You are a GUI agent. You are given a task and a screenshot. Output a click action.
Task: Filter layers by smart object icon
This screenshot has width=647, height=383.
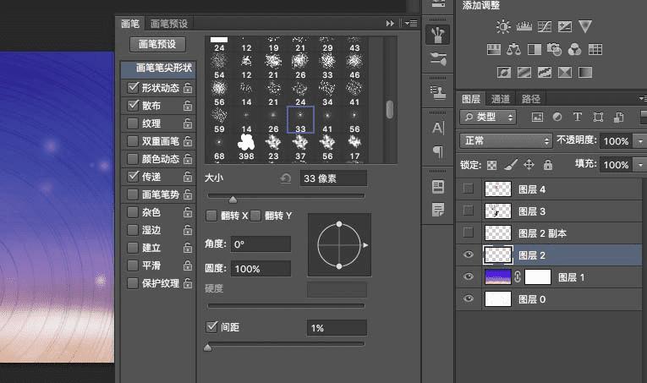pos(618,117)
